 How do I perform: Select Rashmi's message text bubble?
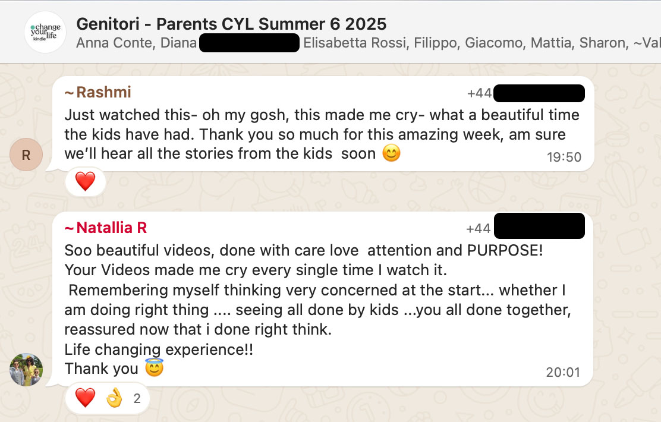[x=323, y=124]
